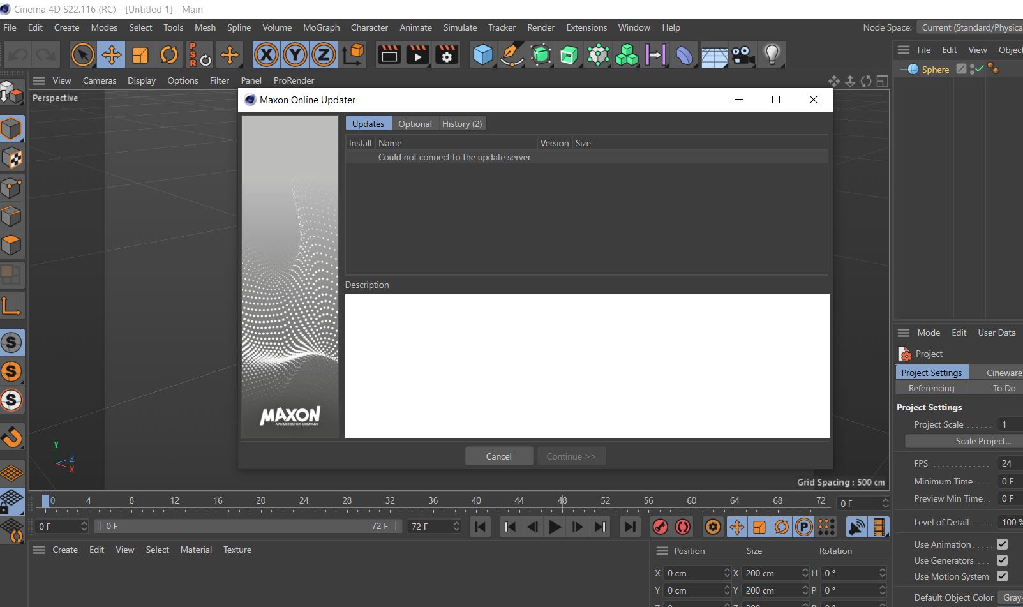The height and width of the screenshot is (607, 1023).
Task: Add a Light object
Action: [x=772, y=55]
